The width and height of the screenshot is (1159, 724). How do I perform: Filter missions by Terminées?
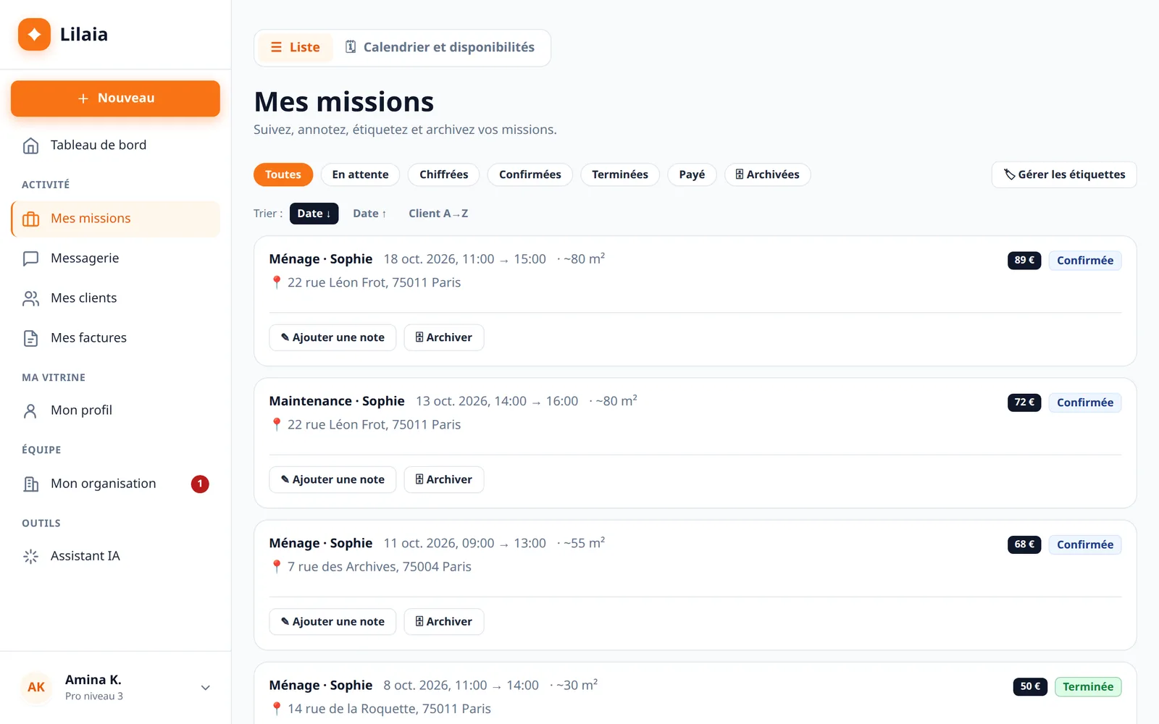pos(620,174)
